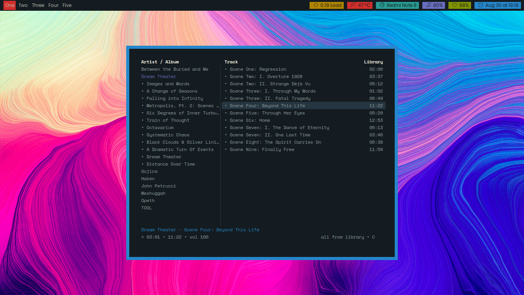Switch to workspace Five

coord(67,5)
